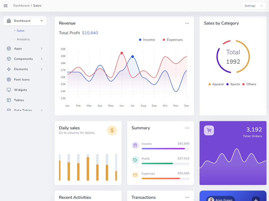The width and height of the screenshot is (269, 201).
Task: Open Revenue card three-dot menu
Action: pos(187,23)
